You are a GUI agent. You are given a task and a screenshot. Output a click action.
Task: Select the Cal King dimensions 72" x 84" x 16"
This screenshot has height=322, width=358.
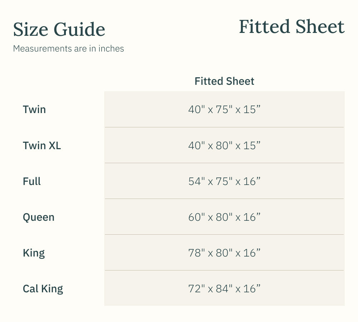click(x=224, y=289)
